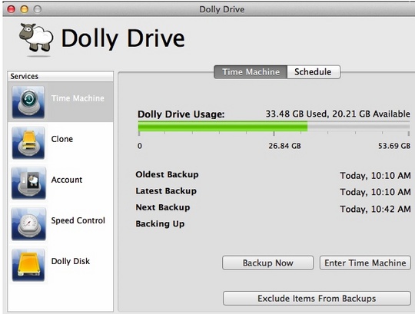This screenshot has width=415, height=314.
Task: Click the large Dolly Drive title text
Action: click(123, 38)
